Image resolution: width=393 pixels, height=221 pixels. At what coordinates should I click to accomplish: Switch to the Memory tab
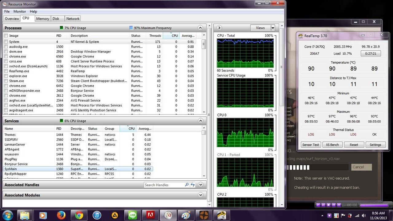43,18
